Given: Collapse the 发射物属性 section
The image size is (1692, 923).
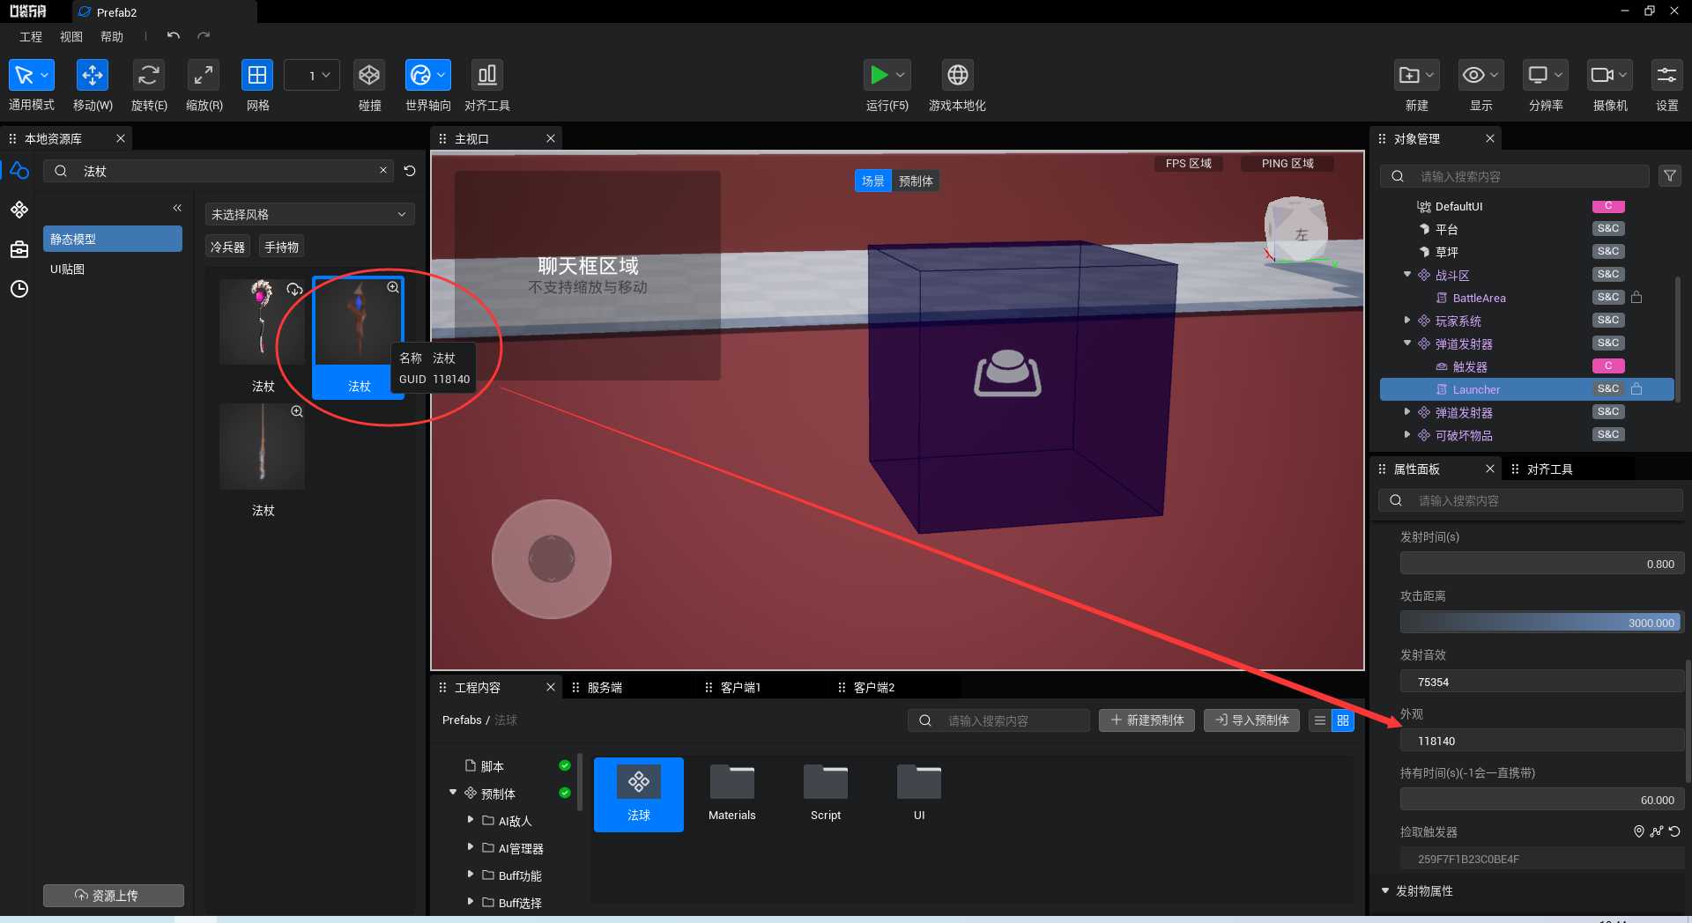Looking at the screenshot, I should 1385,891.
